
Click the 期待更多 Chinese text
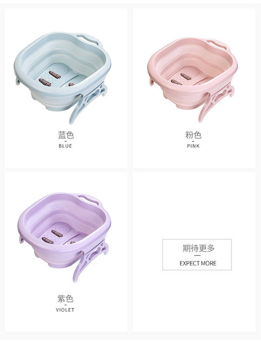tap(198, 248)
